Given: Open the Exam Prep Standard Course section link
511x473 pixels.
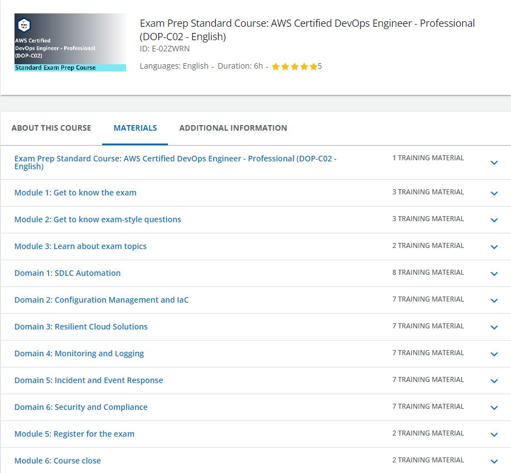Looking at the screenshot, I should click(175, 163).
